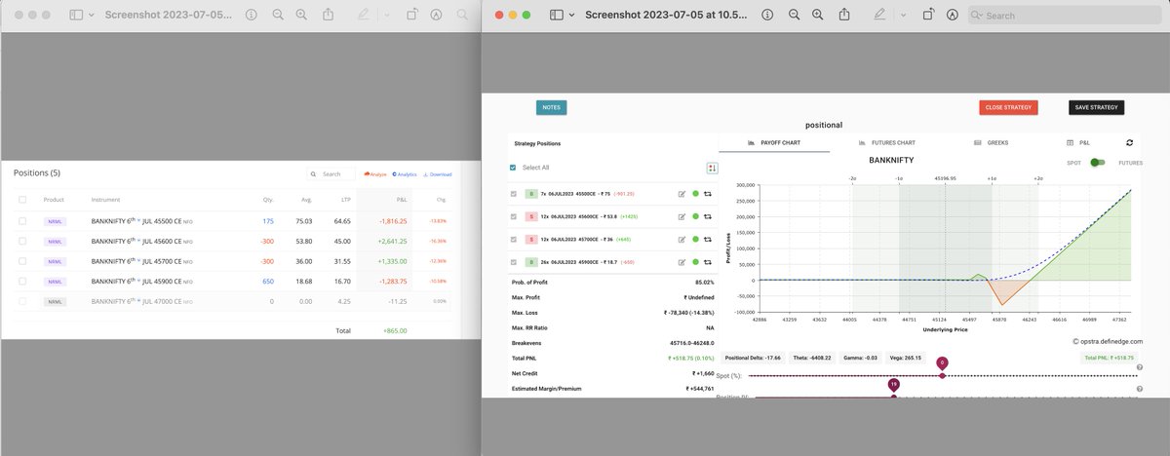The width and height of the screenshot is (1170, 456).
Task: Show Inspector info in positional strategy window
Action: coord(766,16)
